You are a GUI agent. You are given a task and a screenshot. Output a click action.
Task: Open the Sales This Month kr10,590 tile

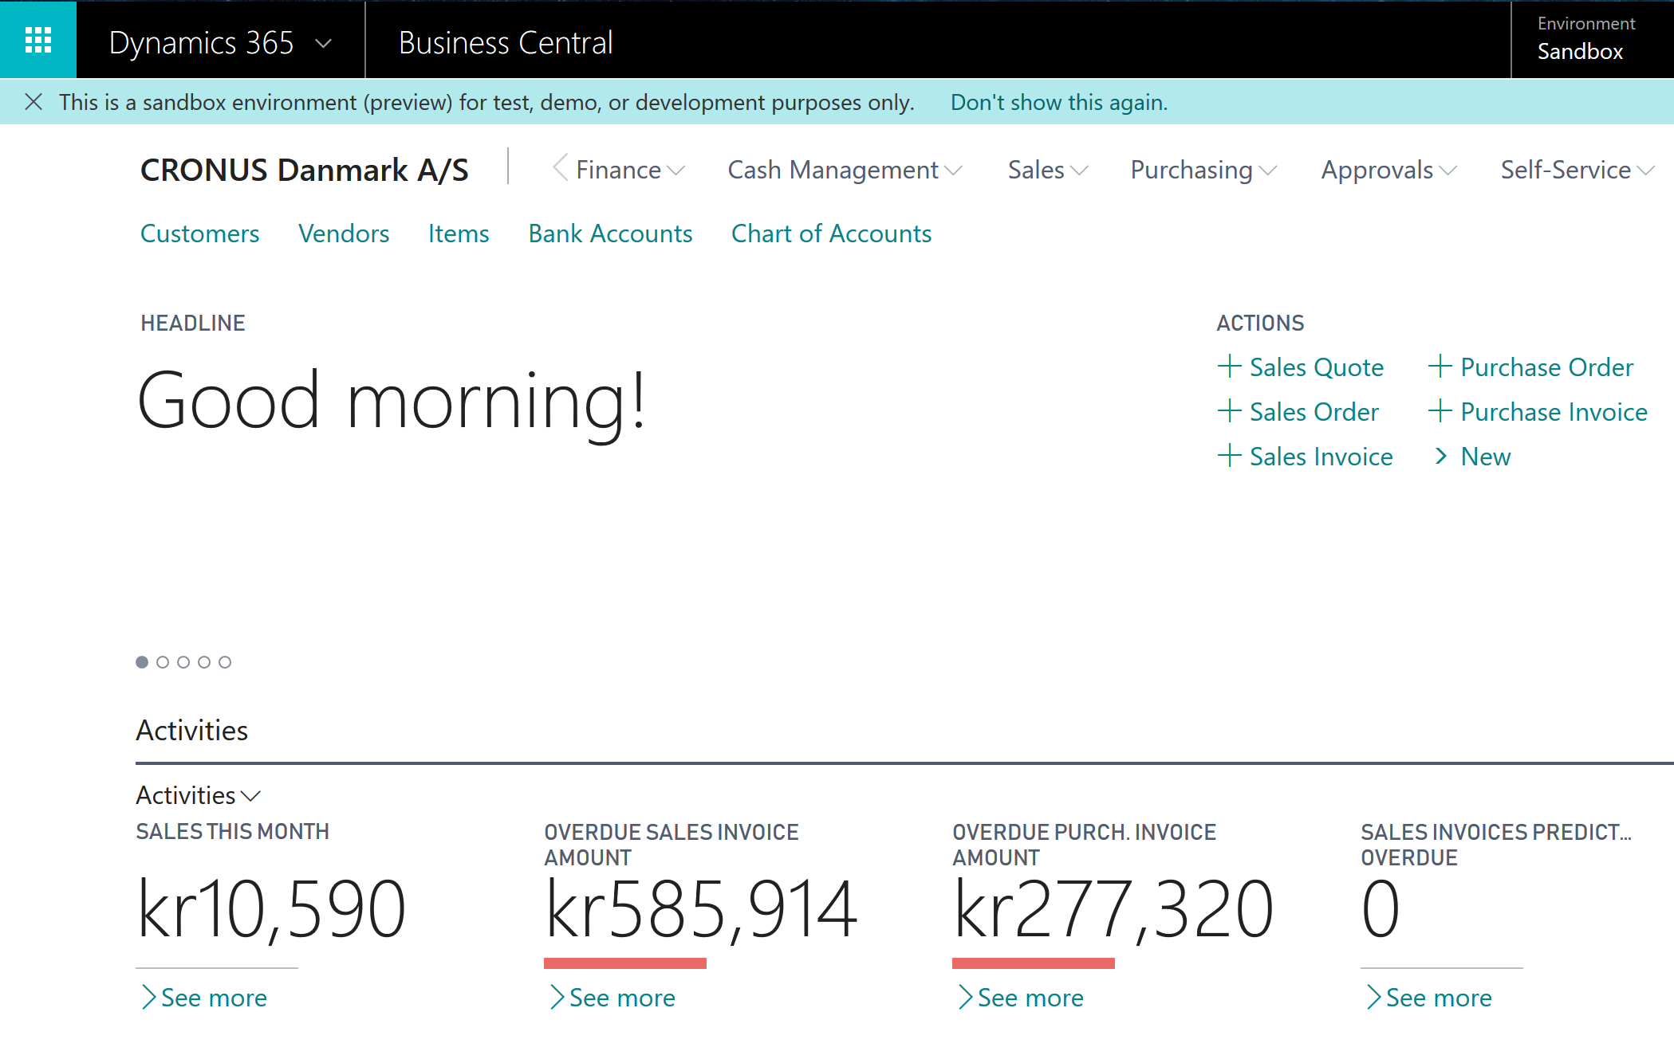click(x=272, y=908)
